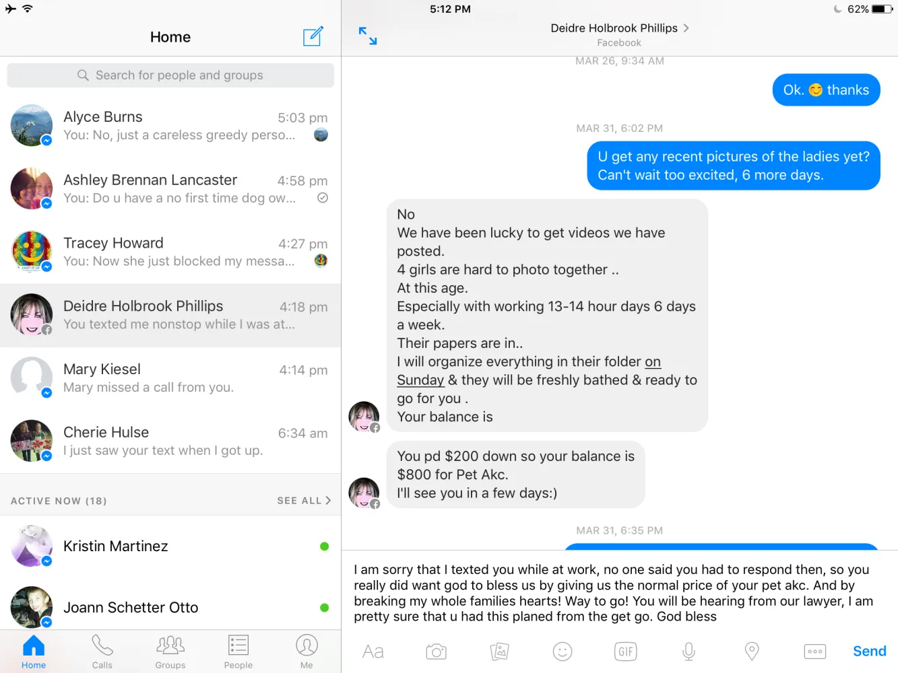Image resolution: width=898 pixels, height=673 pixels.
Task: Switch to the Calls tab
Action: point(102,651)
